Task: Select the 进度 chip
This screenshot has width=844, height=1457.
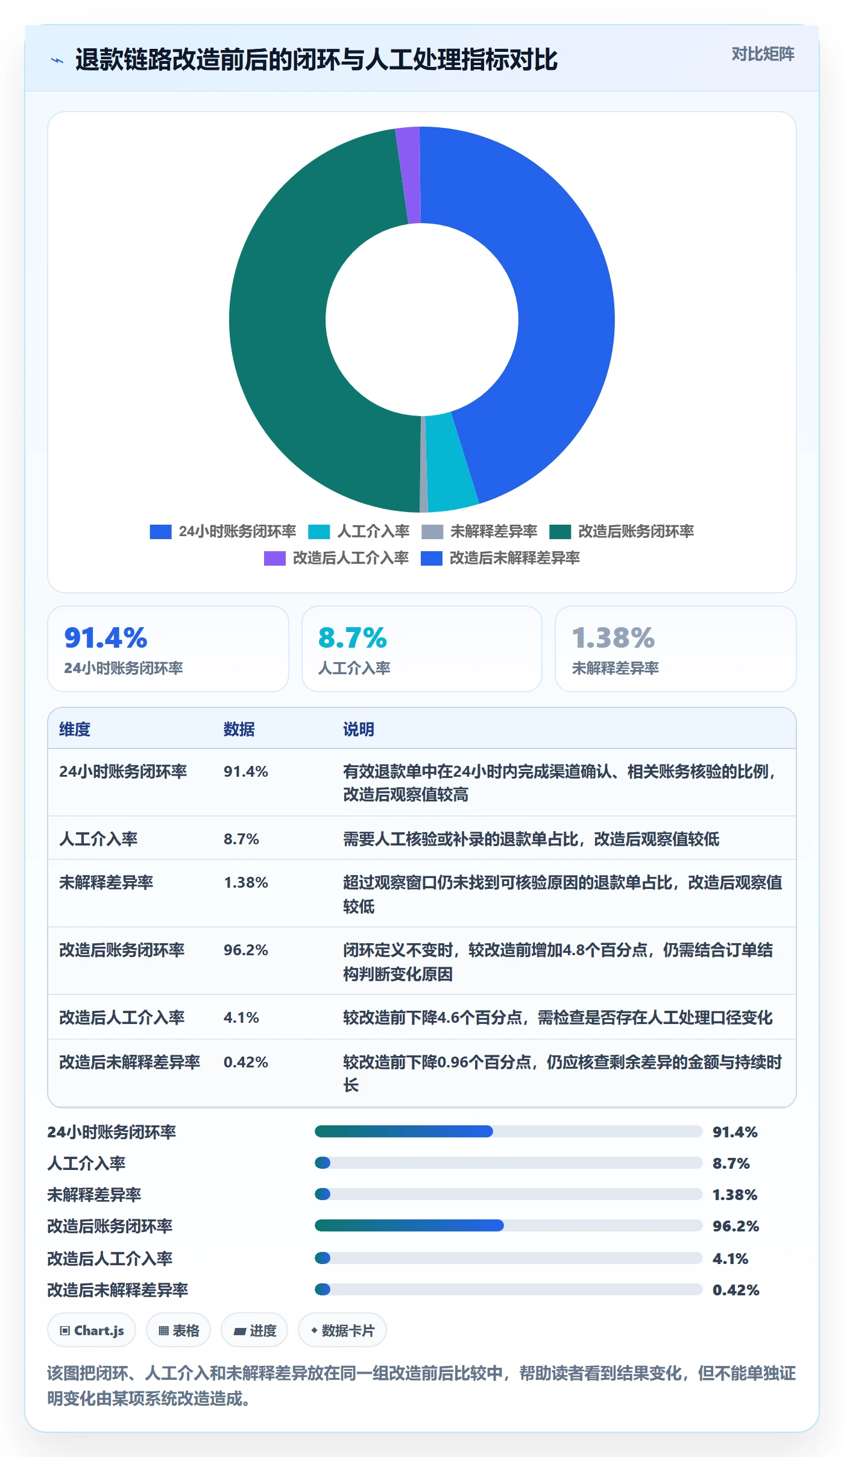Action: click(254, 1330)
